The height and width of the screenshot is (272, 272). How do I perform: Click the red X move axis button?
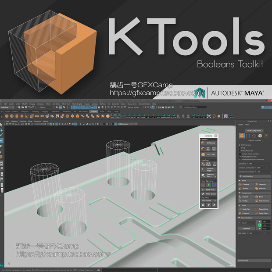pos(203,185)
